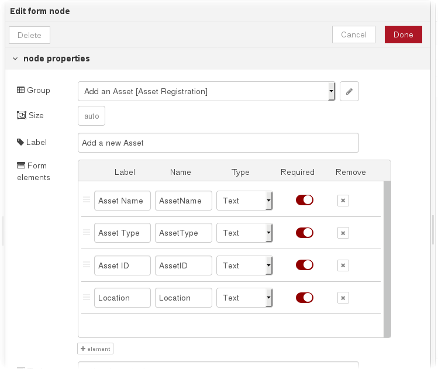Screen dimensions: 438x369
Task: Delete the Asset ID row via x icon
Action: tap(343, 265)
